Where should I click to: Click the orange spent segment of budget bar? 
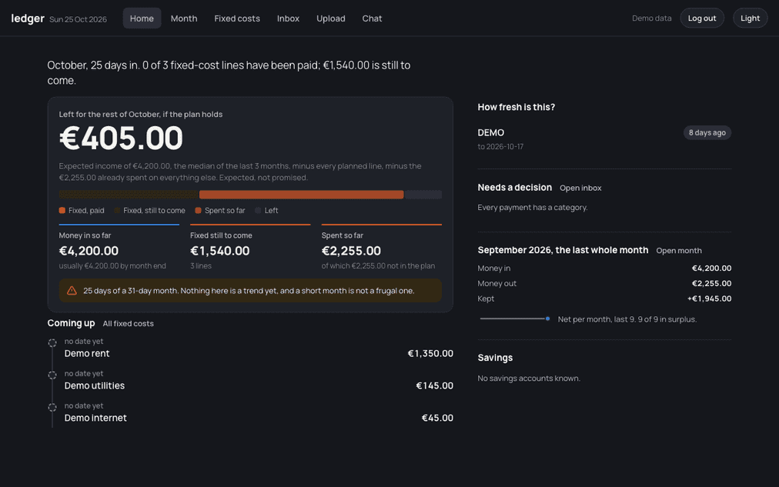click(x=302, y=195)
